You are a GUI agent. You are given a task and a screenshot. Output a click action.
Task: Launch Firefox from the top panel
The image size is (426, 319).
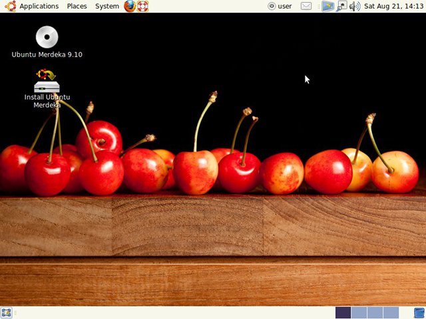tap(130, 6)
